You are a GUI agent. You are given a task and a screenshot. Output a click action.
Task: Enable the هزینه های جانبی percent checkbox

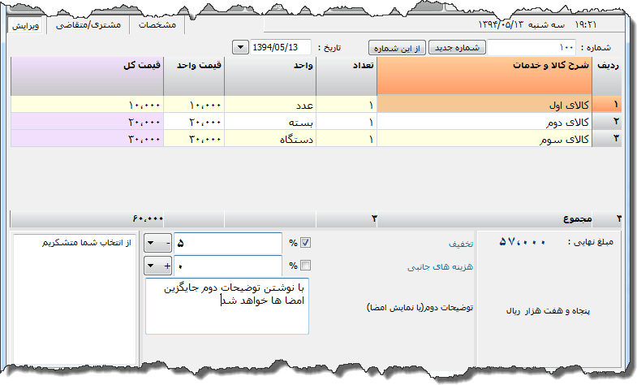(x=305, y=265)
